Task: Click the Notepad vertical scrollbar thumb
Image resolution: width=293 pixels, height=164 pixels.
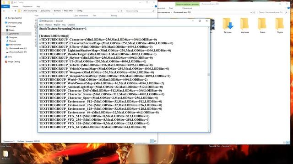Action: click(x=209, y=75)
